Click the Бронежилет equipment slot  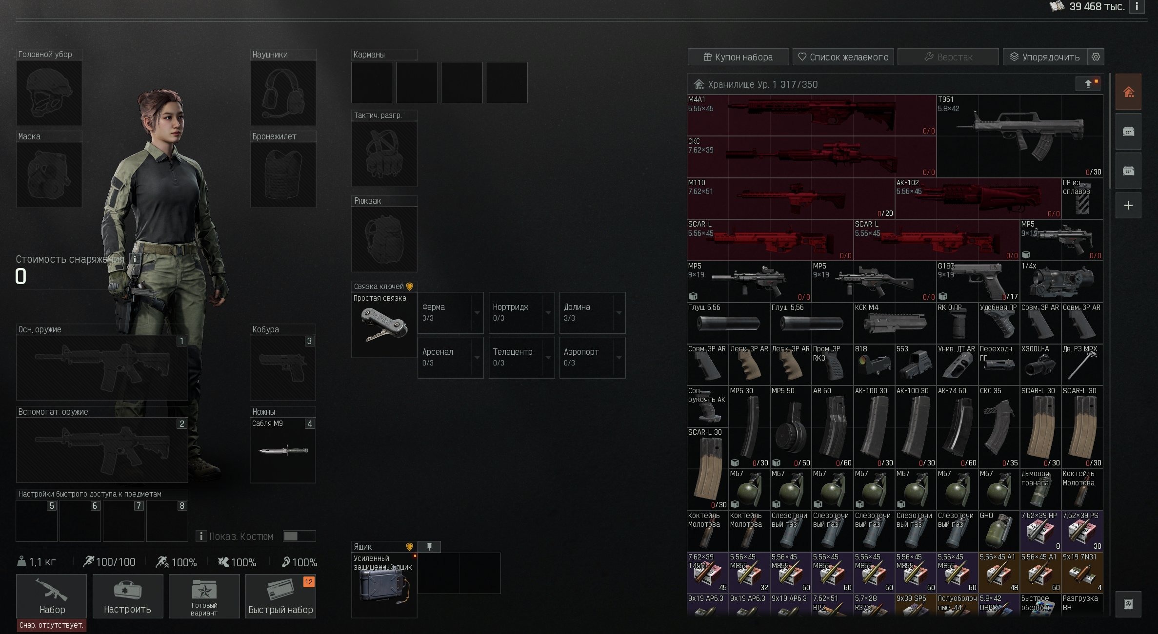tap(283, 175)
